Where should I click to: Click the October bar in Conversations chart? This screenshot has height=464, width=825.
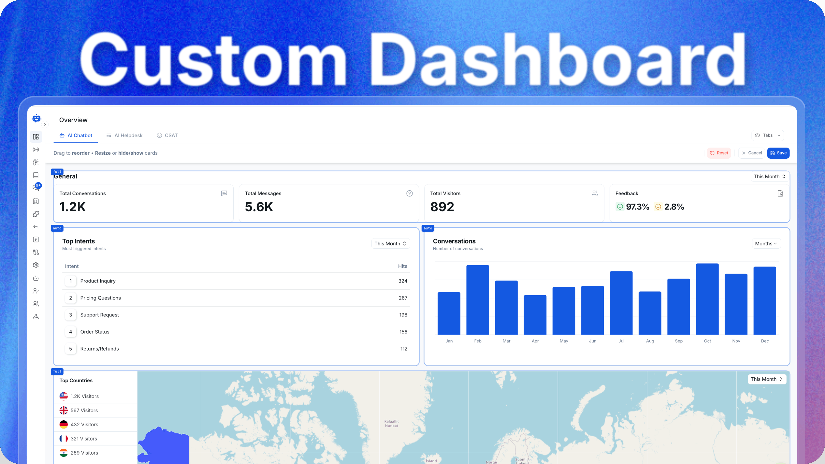[x=707, y=299]
